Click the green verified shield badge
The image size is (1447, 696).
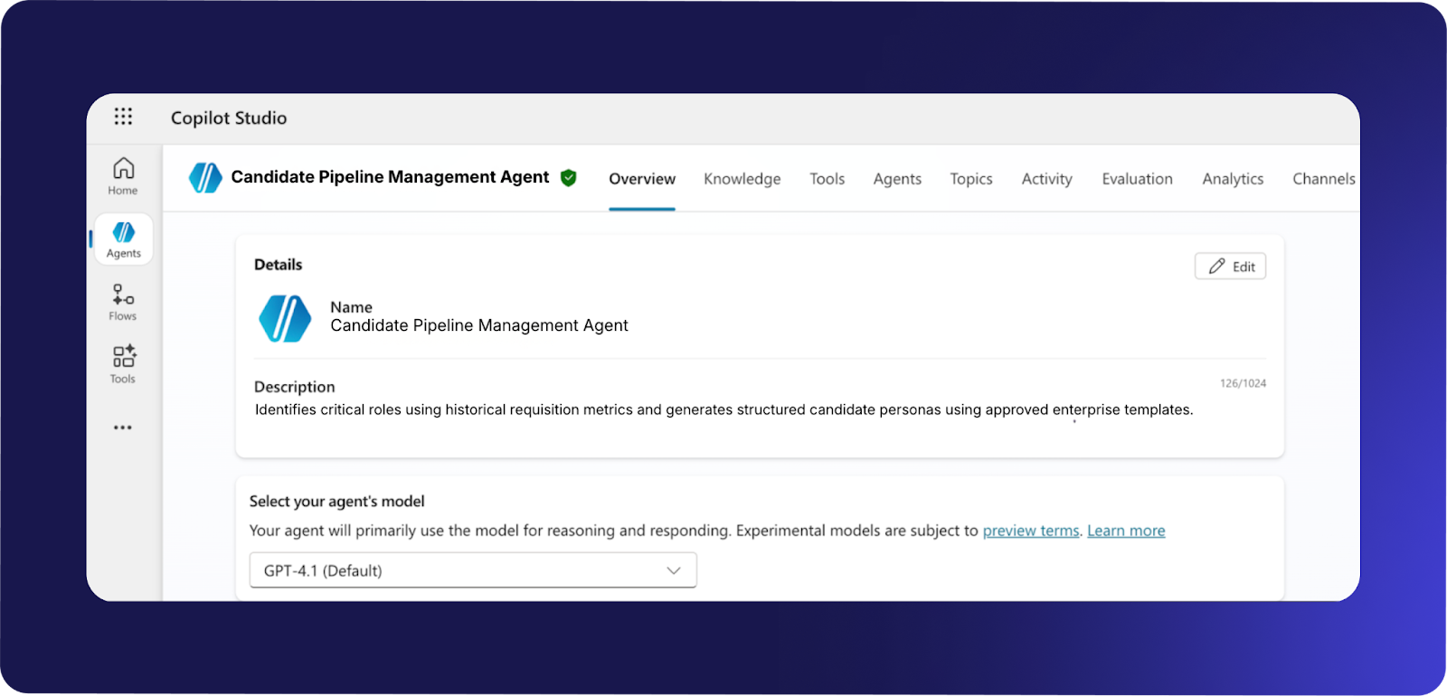pyautogui.click(x=569, y=178)
